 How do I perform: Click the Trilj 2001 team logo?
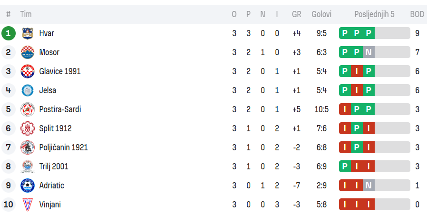(28, 166)
